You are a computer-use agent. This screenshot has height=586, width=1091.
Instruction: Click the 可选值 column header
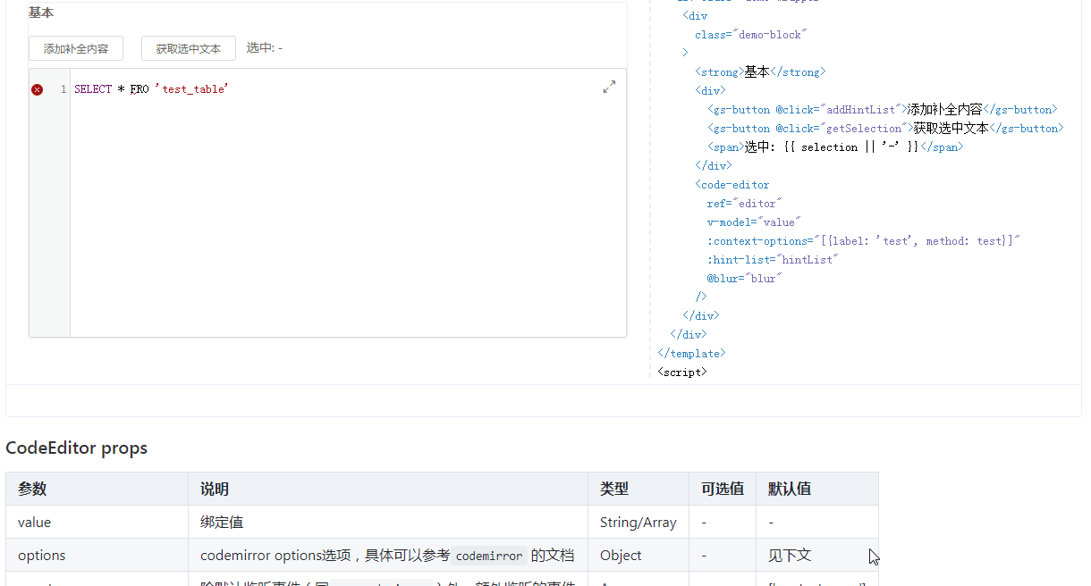point(723,489)
